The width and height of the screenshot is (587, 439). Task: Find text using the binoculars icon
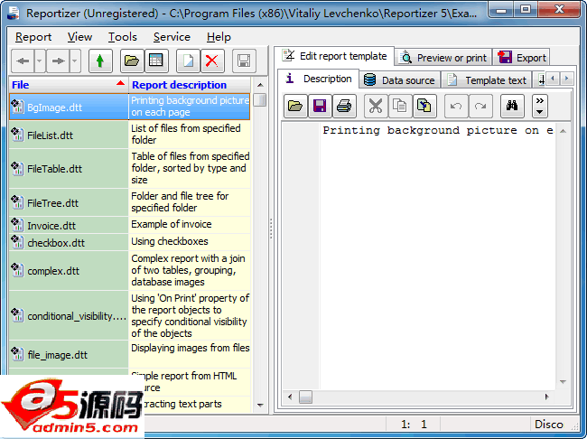(512, 106)
